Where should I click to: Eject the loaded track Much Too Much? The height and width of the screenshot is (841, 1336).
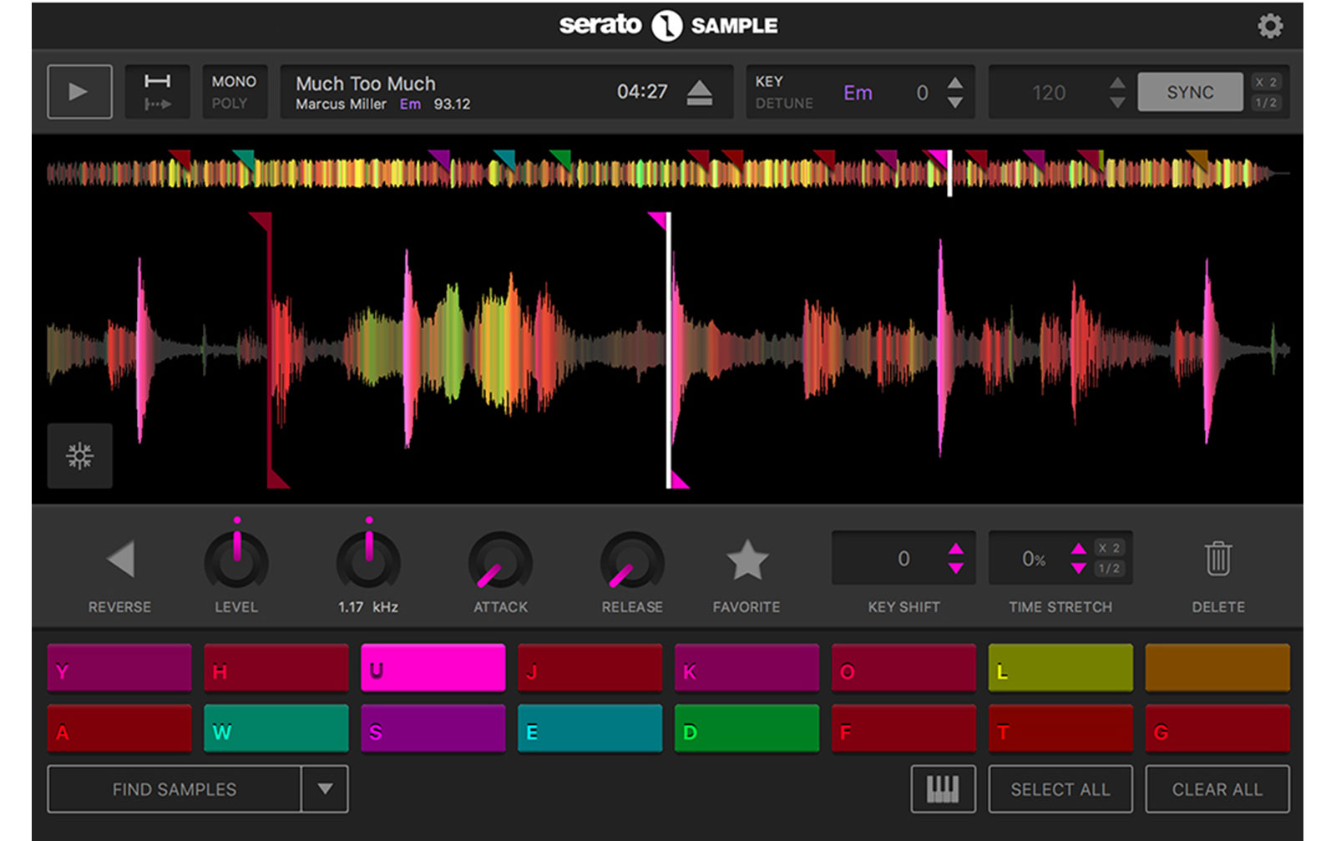tap(700, 93)
